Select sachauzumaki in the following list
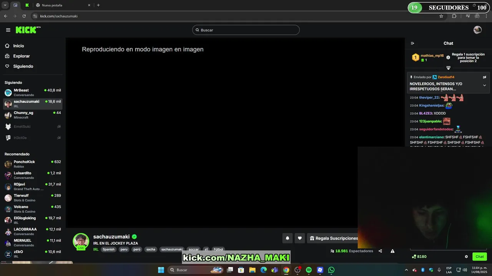This screenshot has width=492, height=276. tap(33, 103)
